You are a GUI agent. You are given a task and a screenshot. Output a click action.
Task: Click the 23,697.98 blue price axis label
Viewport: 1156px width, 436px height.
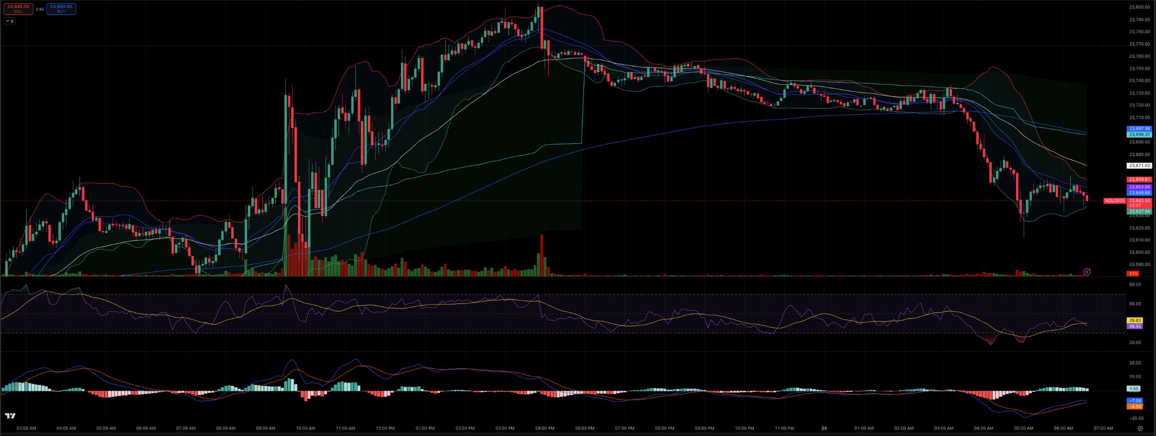1139,129
